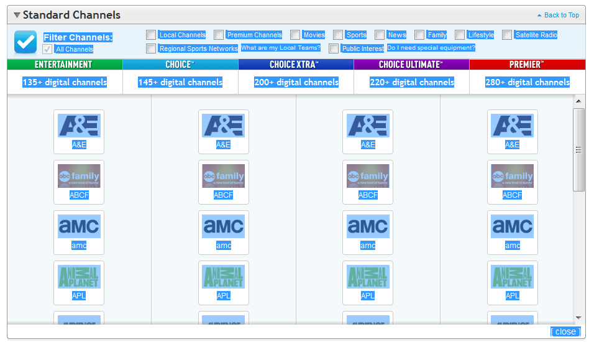Click the close link at the bottom
Screen dimensions: 589x342
(565, 331)
